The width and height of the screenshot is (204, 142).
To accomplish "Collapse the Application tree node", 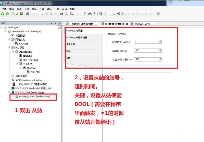I will [13, 52].
